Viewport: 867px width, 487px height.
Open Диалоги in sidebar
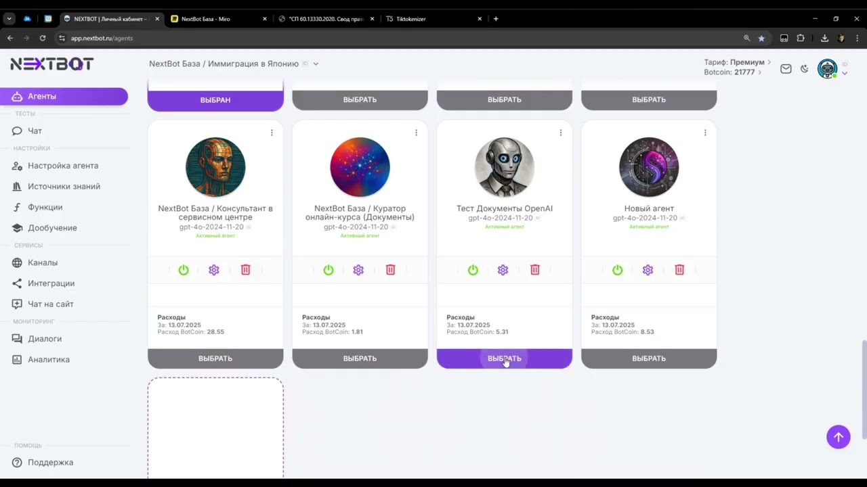(x=45, y=339)
